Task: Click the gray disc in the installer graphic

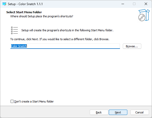Action: 142,18
